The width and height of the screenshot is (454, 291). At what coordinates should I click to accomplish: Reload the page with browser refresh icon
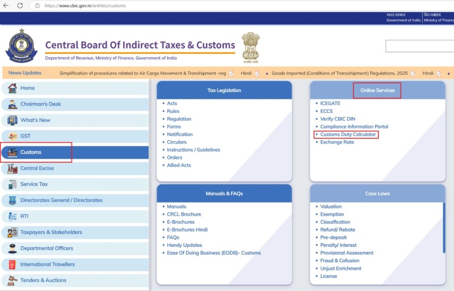click(x=20, y=6)
